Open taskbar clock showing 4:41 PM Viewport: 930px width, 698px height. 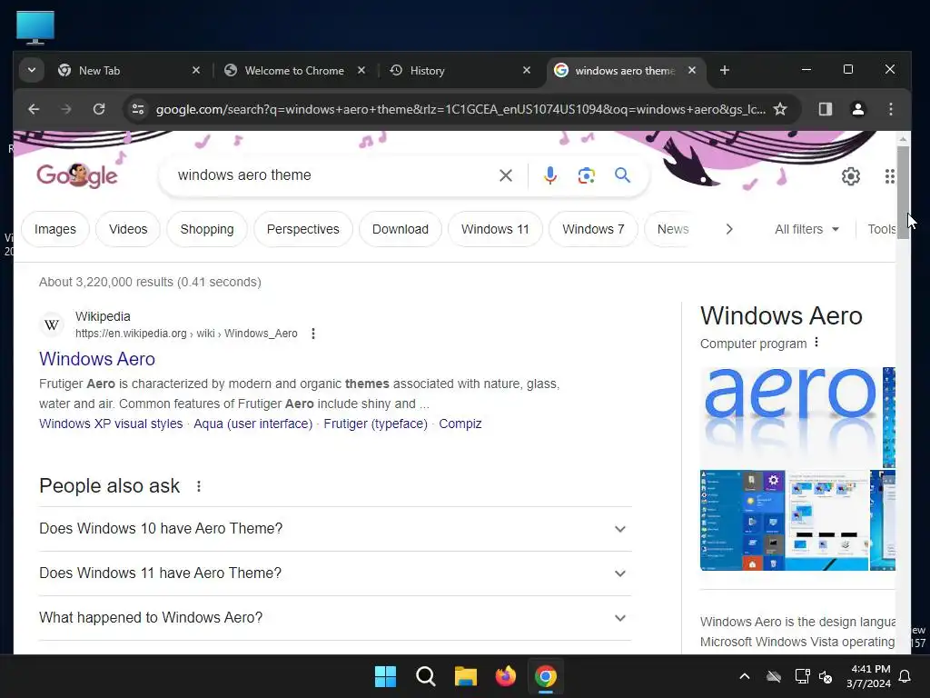[868, 676]
